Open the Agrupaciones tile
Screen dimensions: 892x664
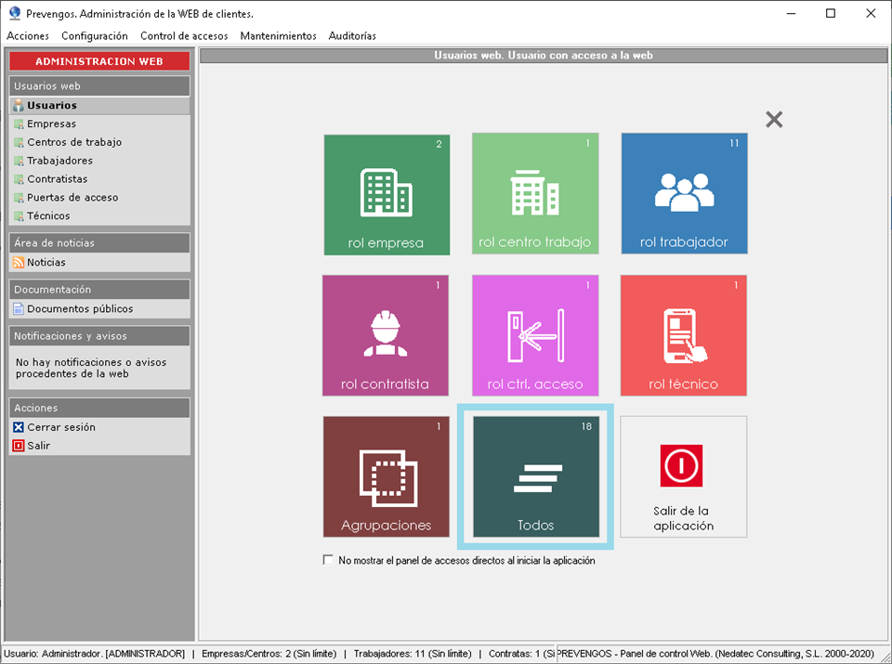[x=386, y=476]
